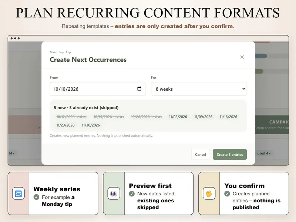Click the eyes icon on Preview first card
296x222 pixels.
click(114, 194)
